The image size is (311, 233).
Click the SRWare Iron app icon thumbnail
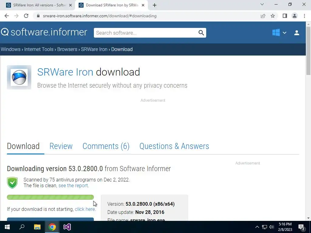pyautogui.click(x=19, y=77)
